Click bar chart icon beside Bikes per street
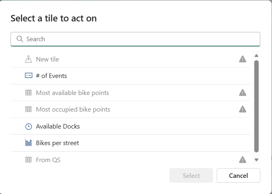 coord(28,143)
